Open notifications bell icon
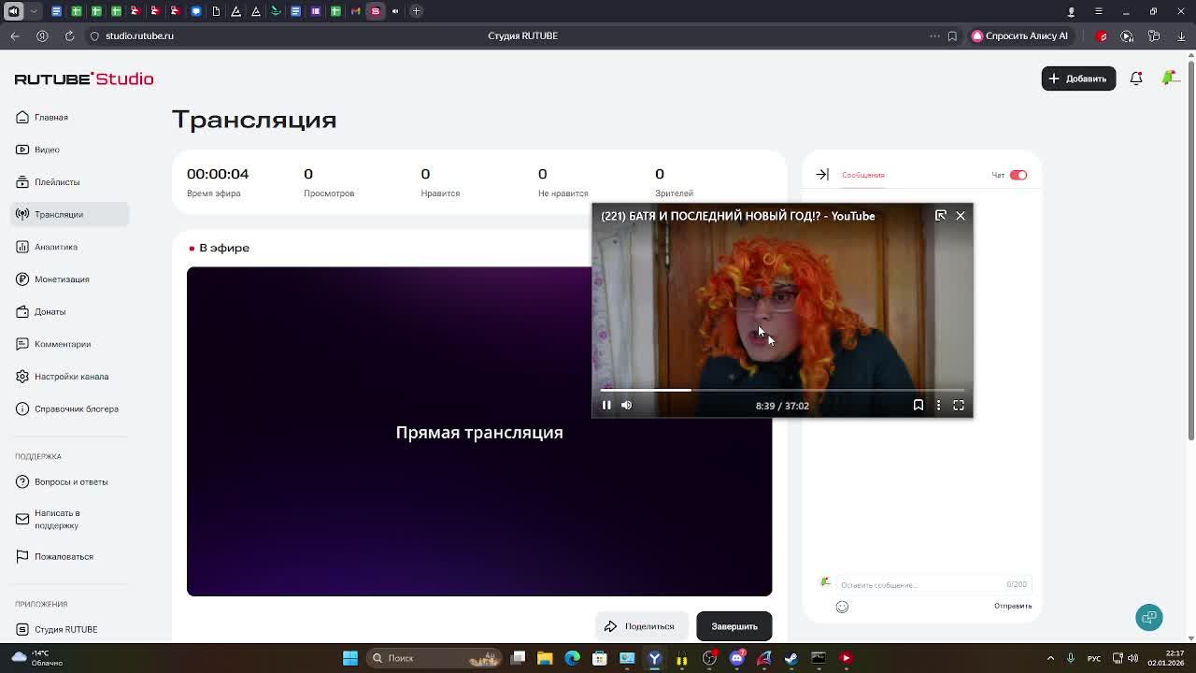Viewport: 1196px width, 673px height. (x=1136, y=79)
